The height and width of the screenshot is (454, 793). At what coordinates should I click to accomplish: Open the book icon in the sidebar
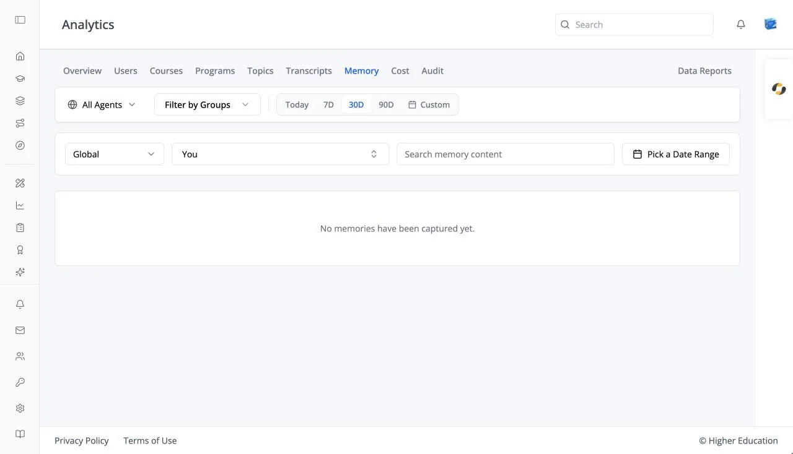(x=20, y=434)
